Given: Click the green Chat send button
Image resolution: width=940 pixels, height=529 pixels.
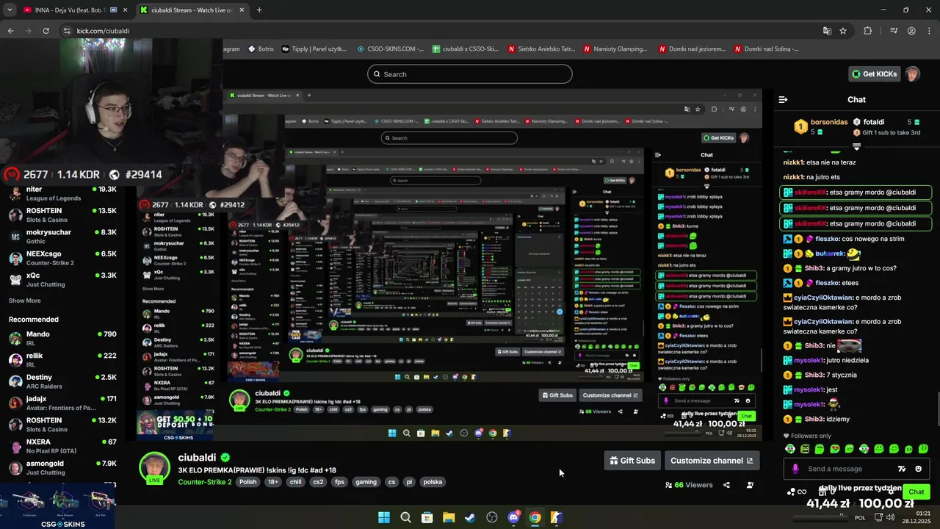Looking at the screenshot, I should pyautogui.click(x=916, y=492).
